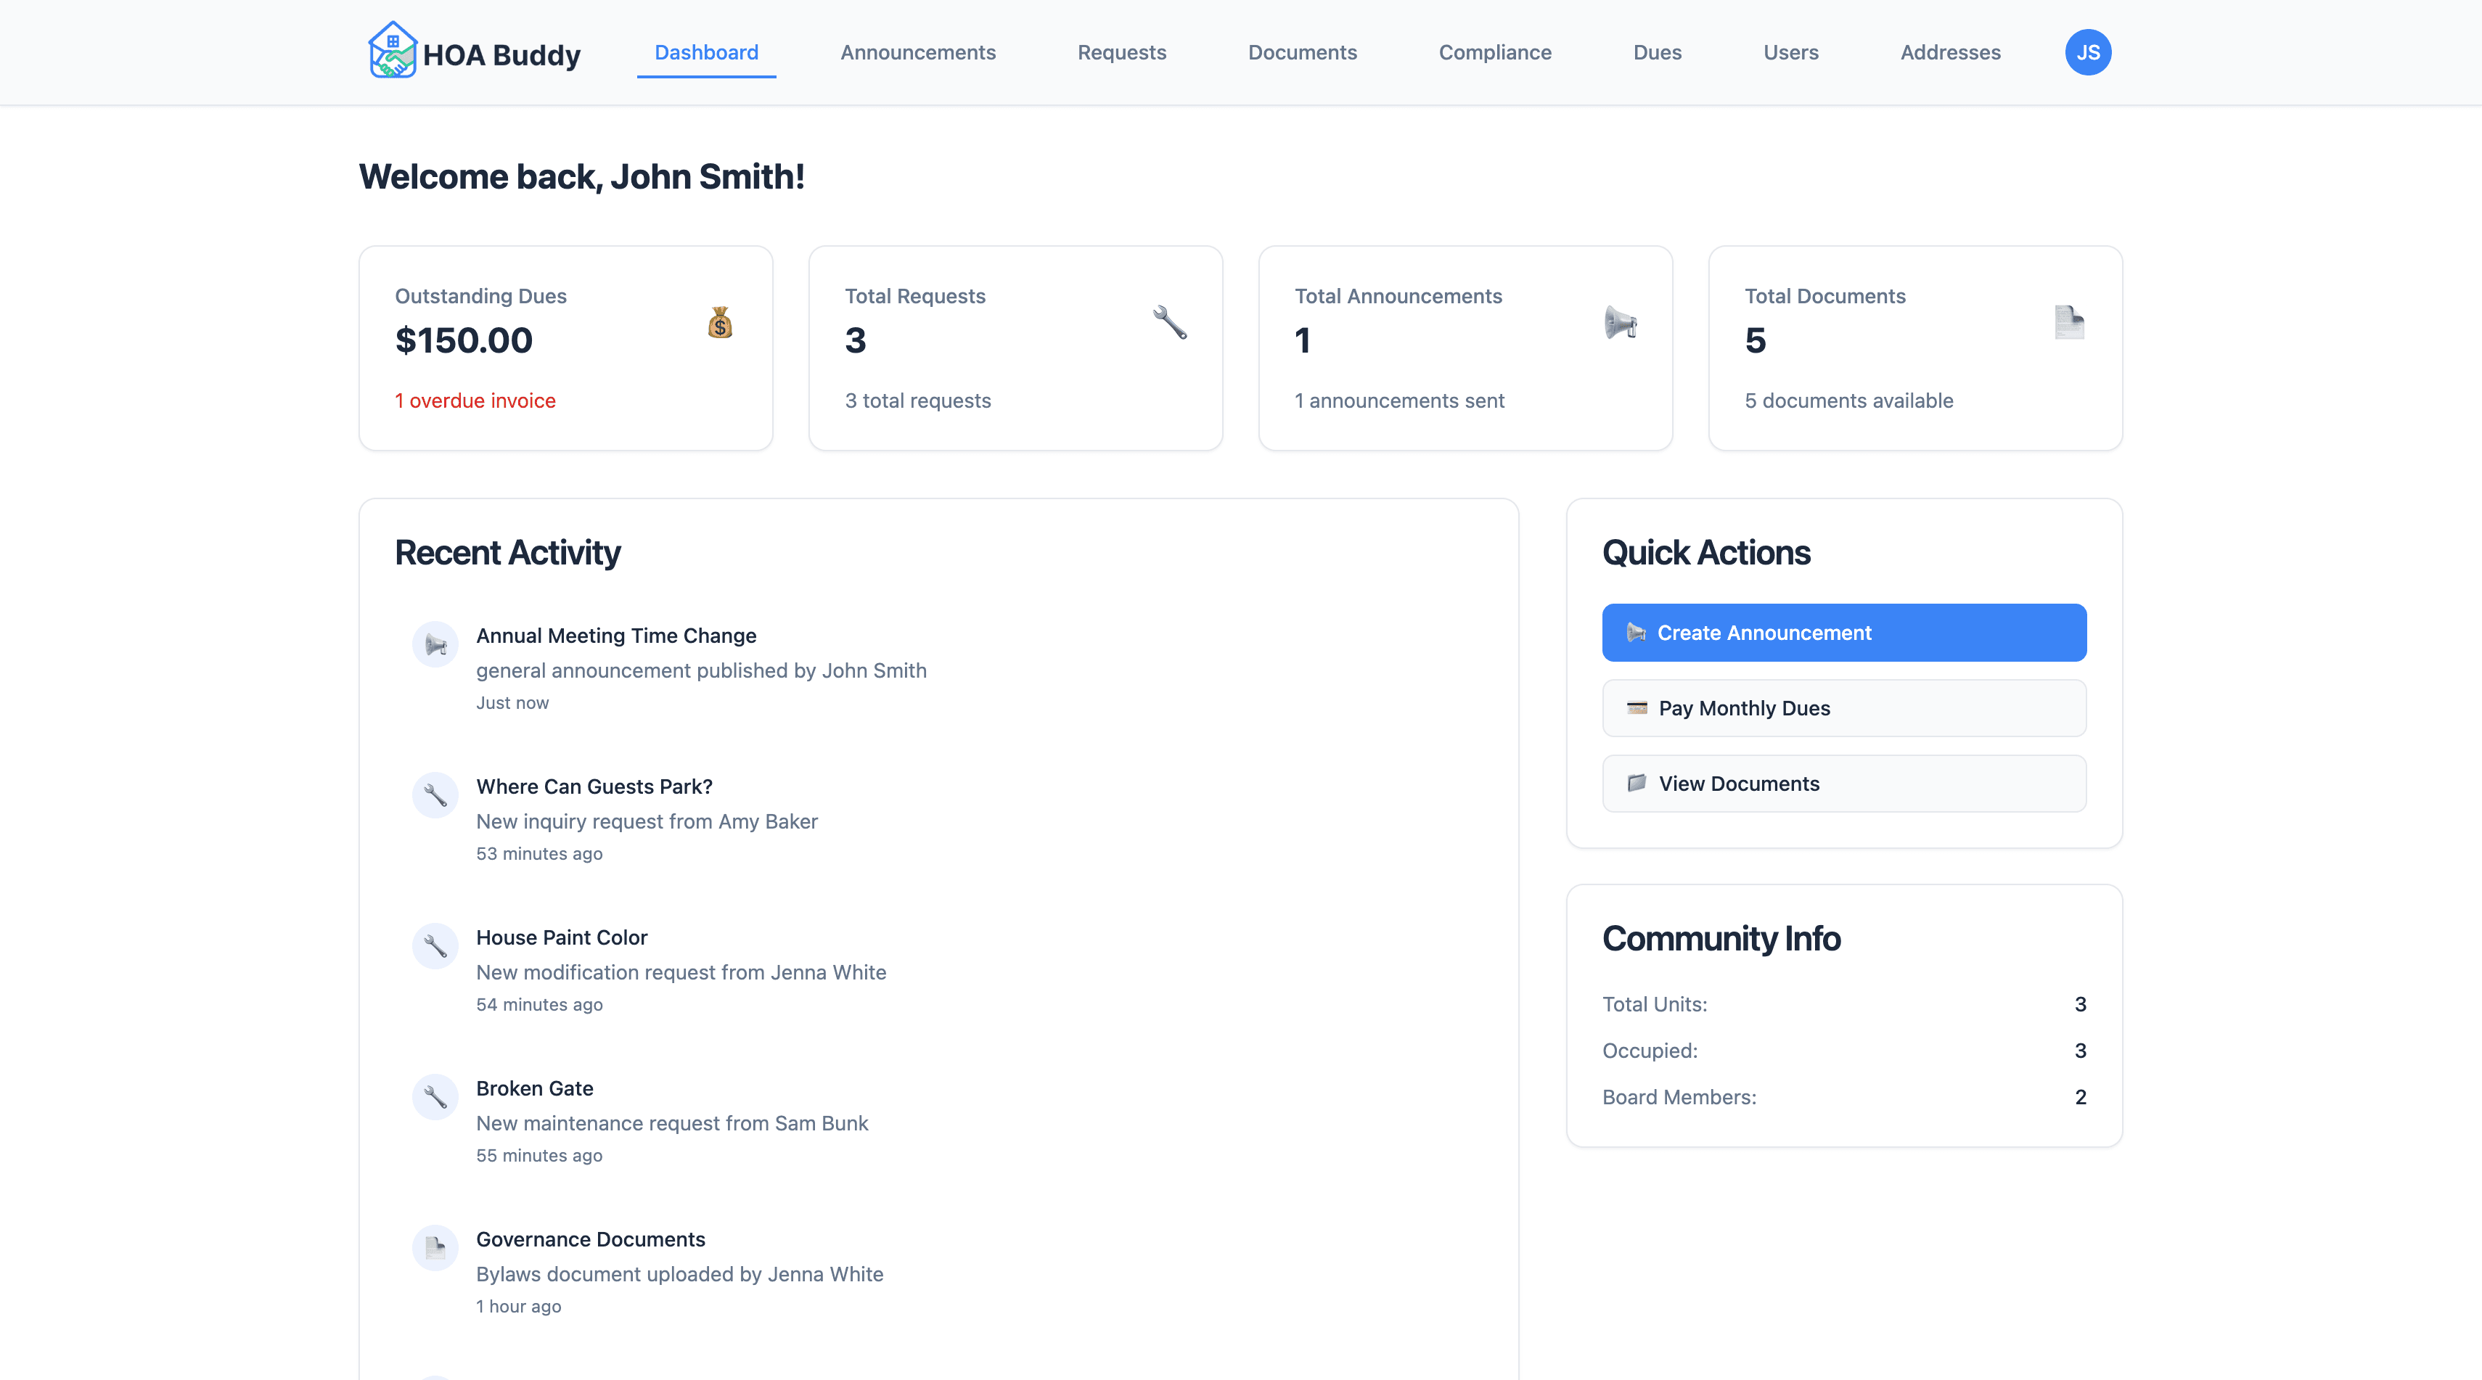Click the View Documents button

tap(1844, 783)
